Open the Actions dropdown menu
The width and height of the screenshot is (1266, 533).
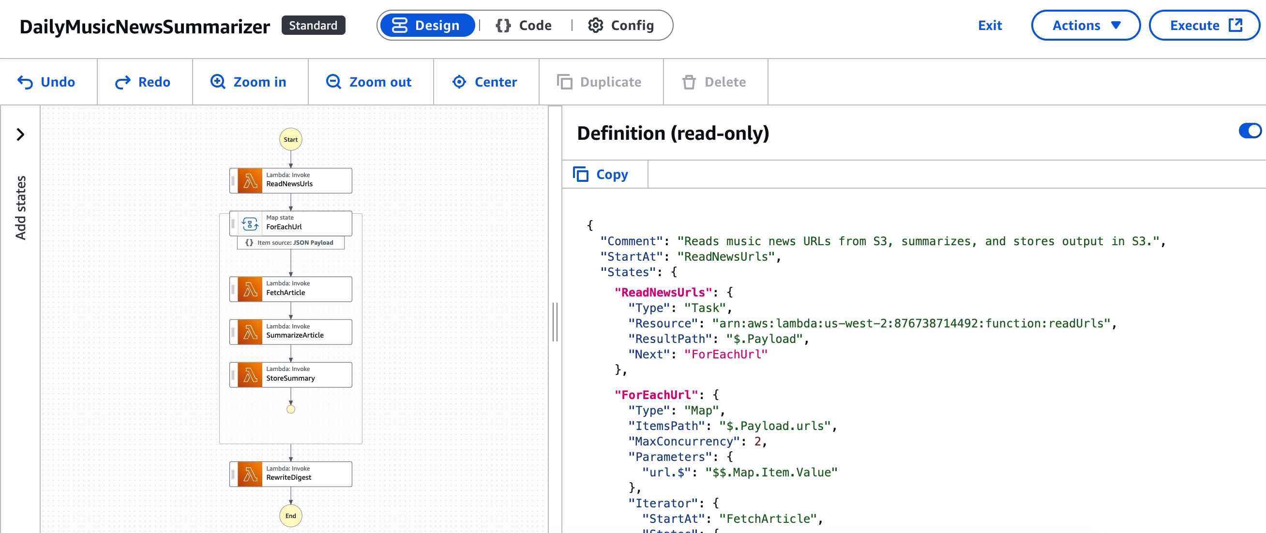1085,26
